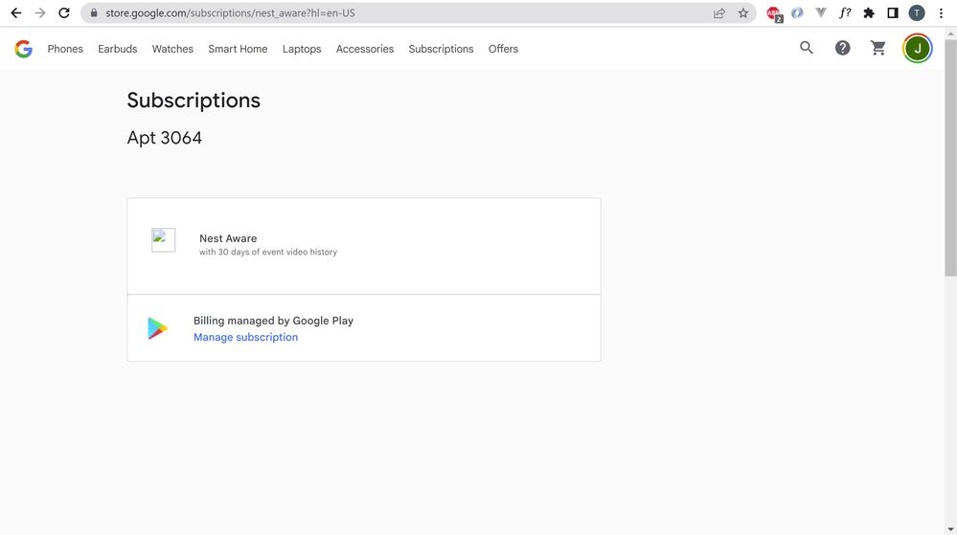Go to the Offers page link
The height and width of the screenshot is (535, 957).
point(503,49)
